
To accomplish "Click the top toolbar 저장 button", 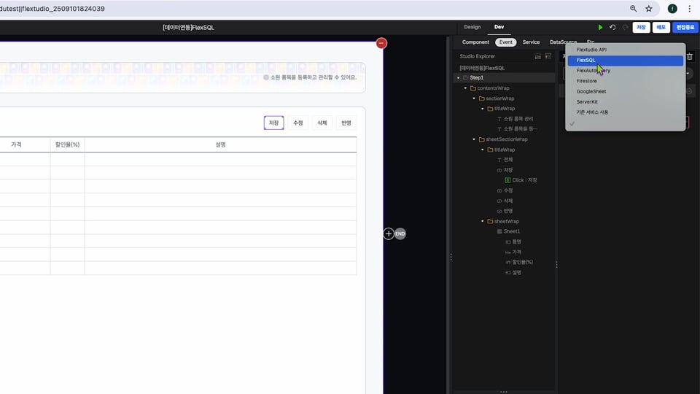I will [x=641, y=27].
